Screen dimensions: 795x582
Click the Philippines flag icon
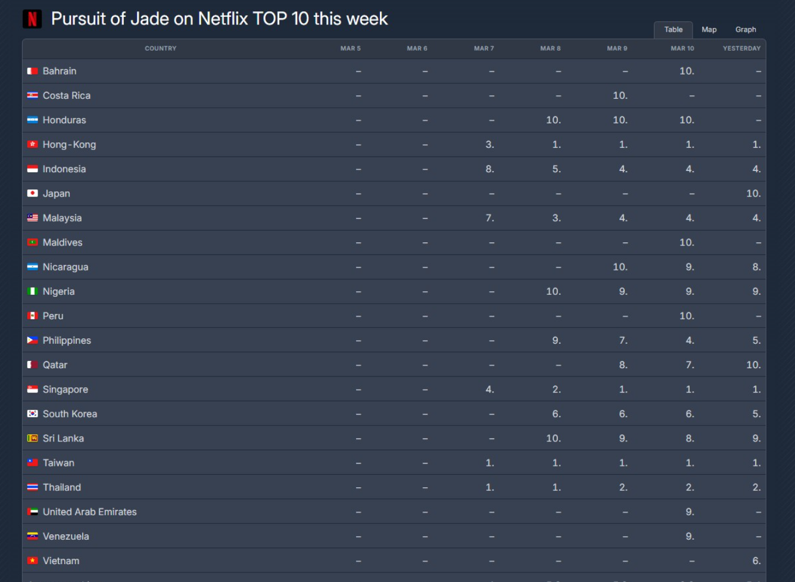[33, 341]
